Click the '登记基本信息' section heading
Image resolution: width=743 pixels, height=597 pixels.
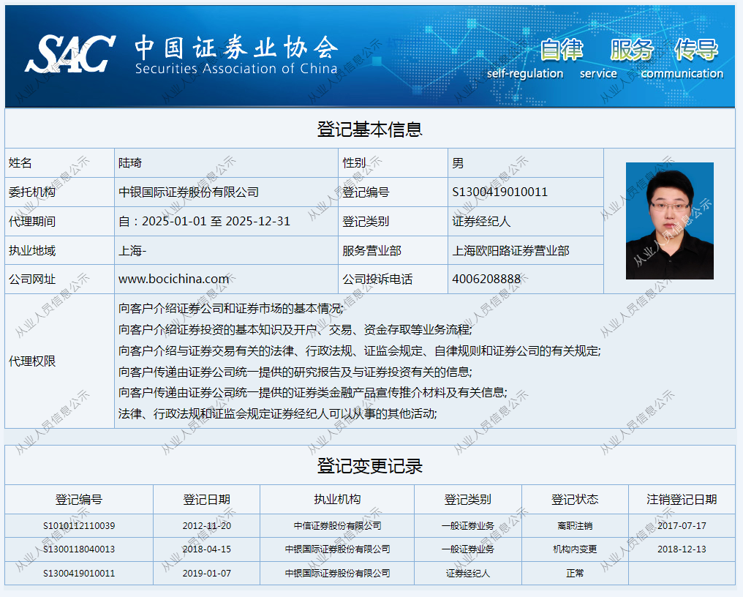pos(369,129)
